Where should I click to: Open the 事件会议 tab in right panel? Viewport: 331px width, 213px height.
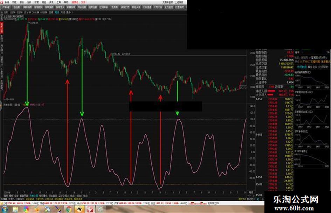pos(312,67)
